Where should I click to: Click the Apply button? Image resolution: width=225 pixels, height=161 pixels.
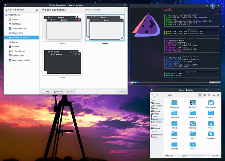coord(121,92)
